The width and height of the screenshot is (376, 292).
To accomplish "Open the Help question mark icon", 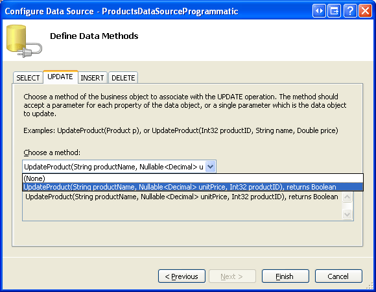I will click(x=350, y=11).
